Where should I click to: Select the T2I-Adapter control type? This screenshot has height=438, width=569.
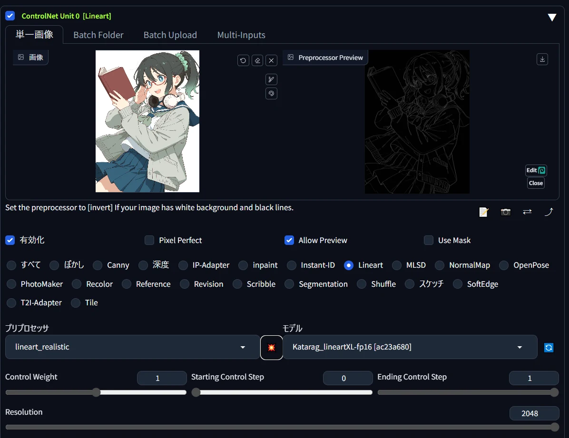(11, 303)
